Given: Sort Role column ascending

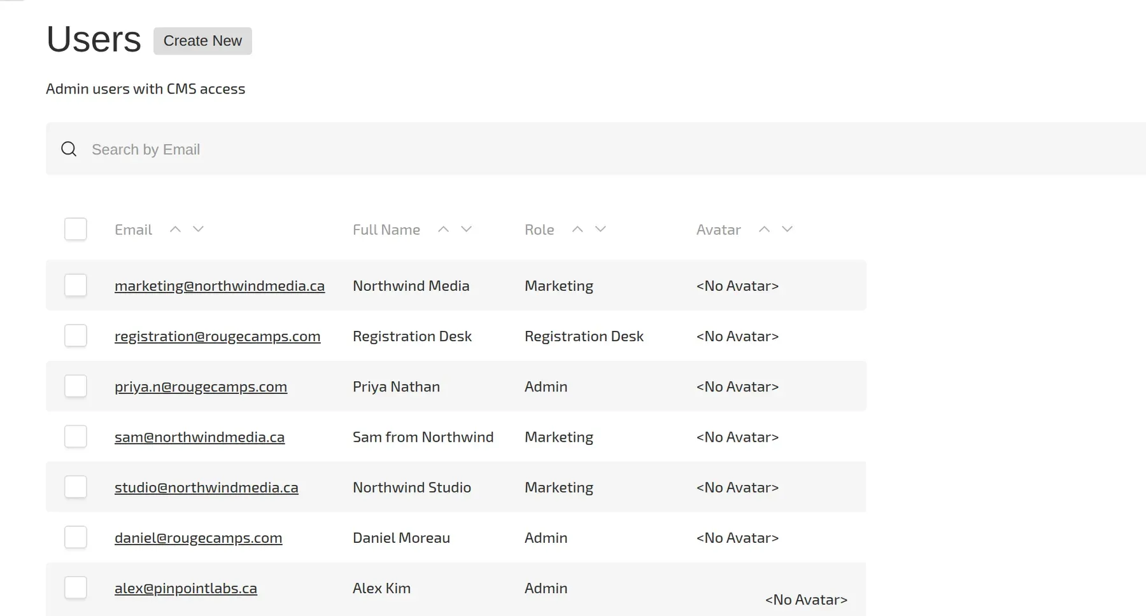Looking at the screenshot, I should click(577, 229).
